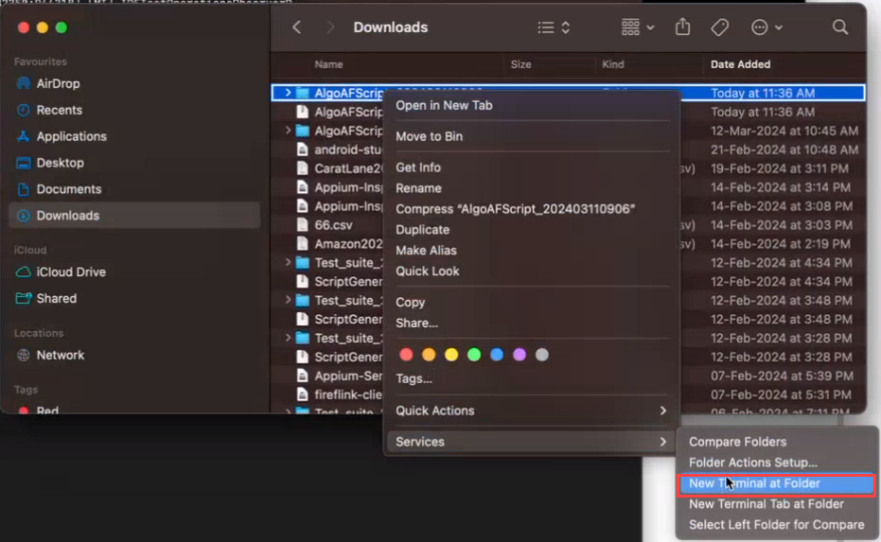Select the 66.csv file row
Viewport: 881px width, 542px height.
333,225
